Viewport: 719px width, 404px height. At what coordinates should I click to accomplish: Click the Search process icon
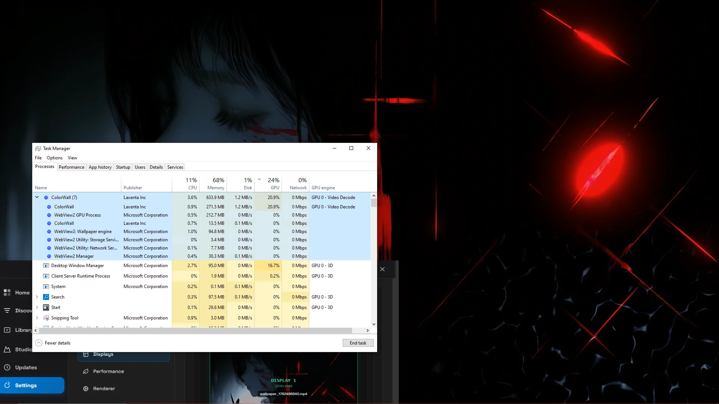(46, 297)
